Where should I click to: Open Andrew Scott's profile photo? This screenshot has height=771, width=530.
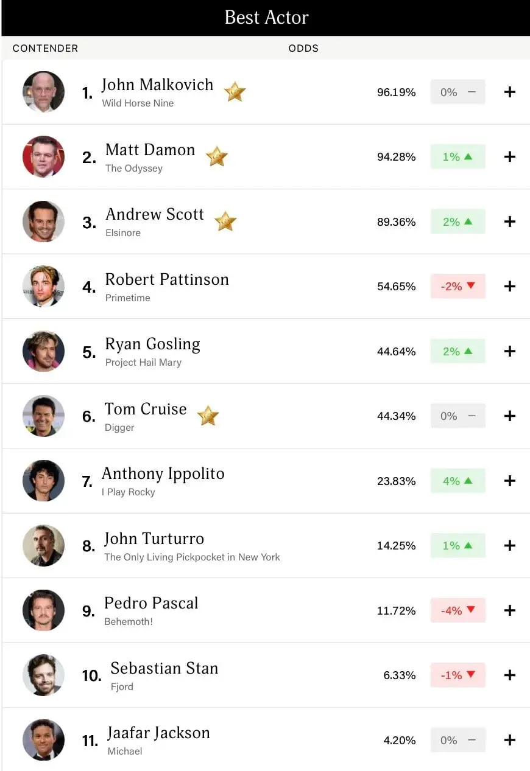point(43,222)
